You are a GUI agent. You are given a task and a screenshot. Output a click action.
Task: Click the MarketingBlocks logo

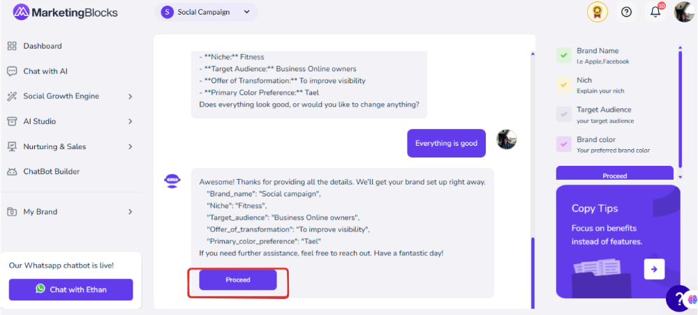[65, 12]
